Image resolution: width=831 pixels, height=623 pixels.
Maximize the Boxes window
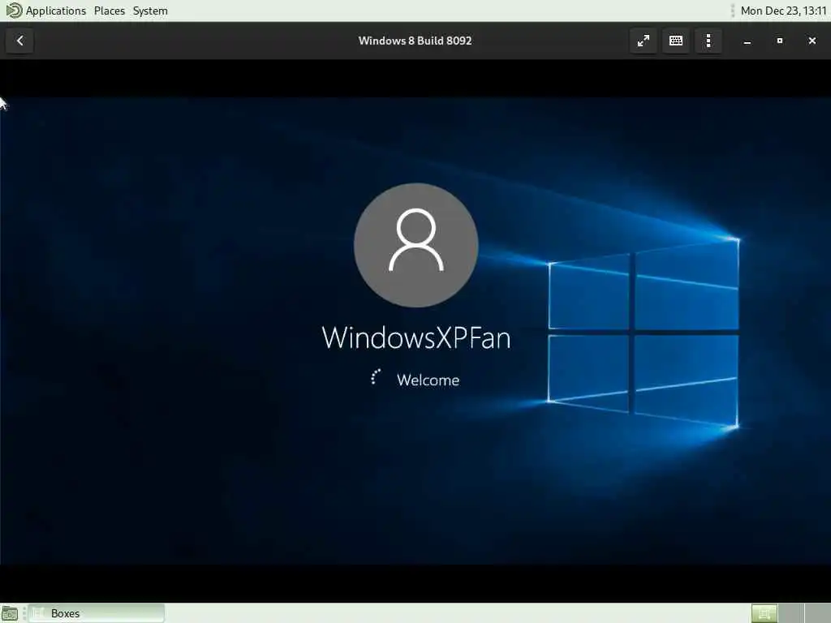pos(780,41)
